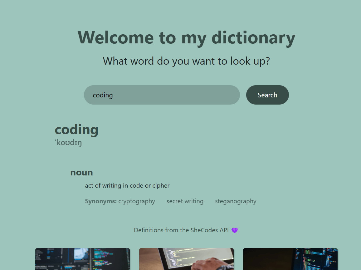Select the 'steganography' synonym
The image size is (361, 270).
pyautogui.click(x=236, y=201)
